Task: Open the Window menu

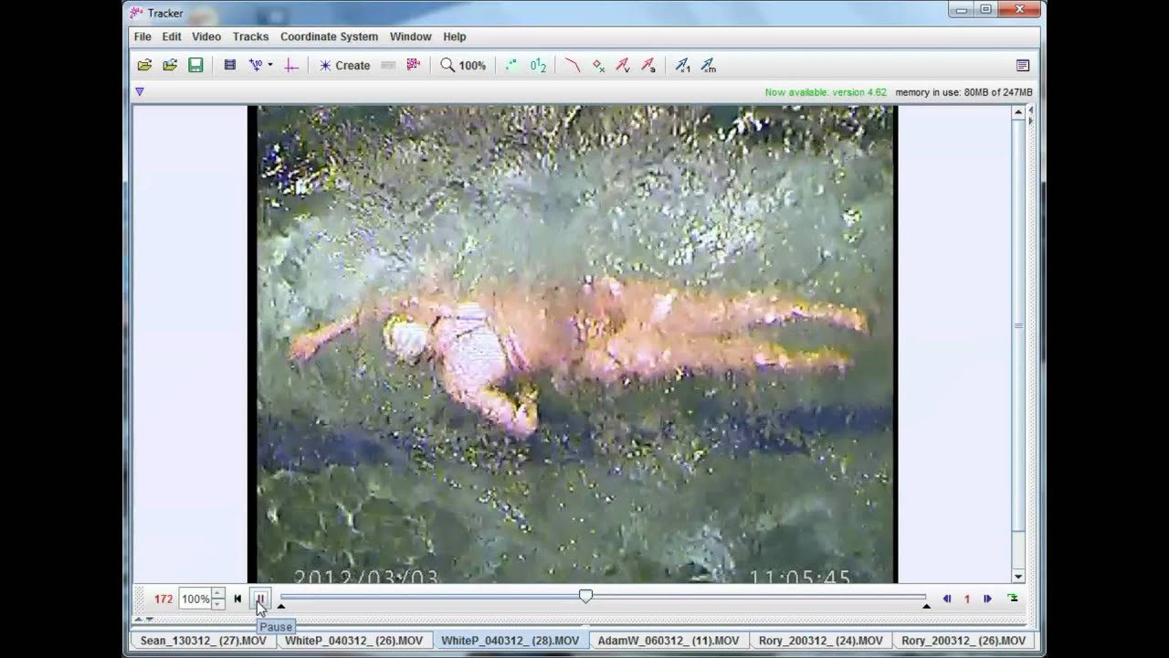Action: point(411,37)
